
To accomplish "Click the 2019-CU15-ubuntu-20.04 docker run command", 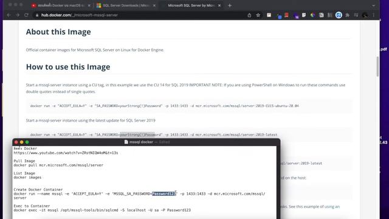I will tap(164, 106).
